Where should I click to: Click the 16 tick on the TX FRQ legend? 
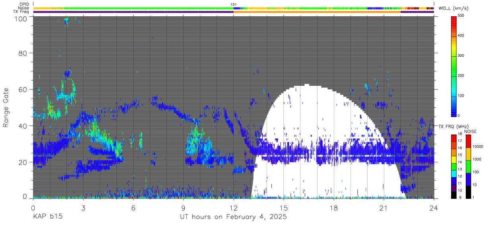tap(460, 148)
